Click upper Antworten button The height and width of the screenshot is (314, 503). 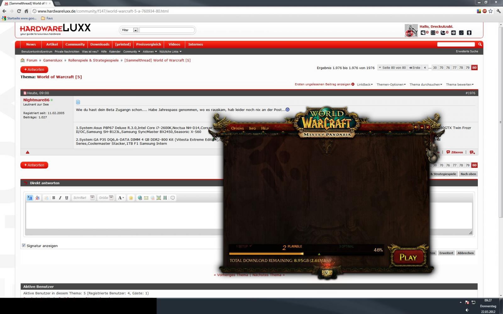pyautogui.click(x=34, y=69)
